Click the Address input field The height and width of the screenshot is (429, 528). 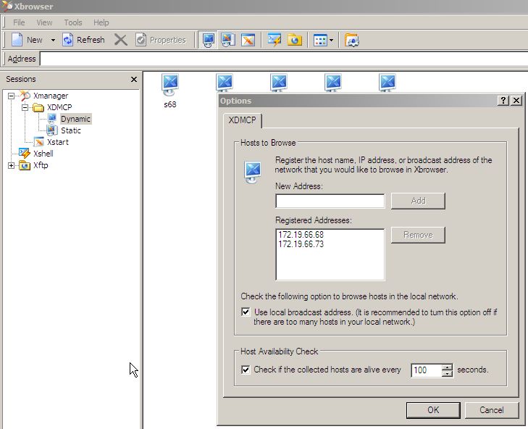(x=283, y=59)
